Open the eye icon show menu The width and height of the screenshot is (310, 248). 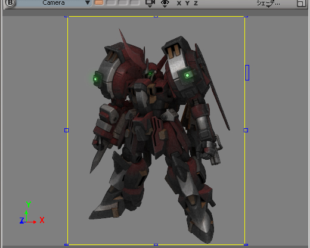click(165, 3)
